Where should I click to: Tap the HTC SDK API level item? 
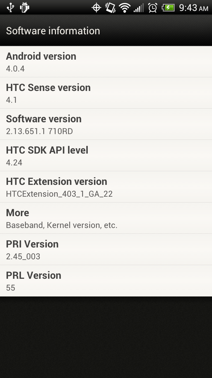[x=106, y=156]
